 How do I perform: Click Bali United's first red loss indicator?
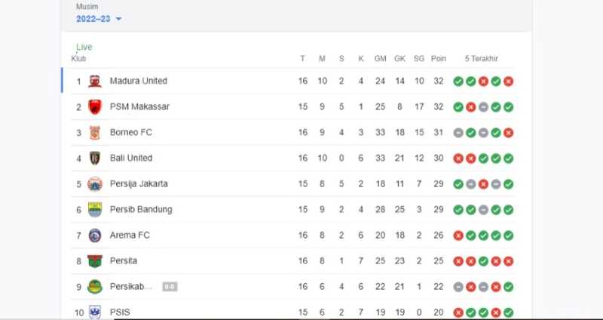tap(458, 158)
